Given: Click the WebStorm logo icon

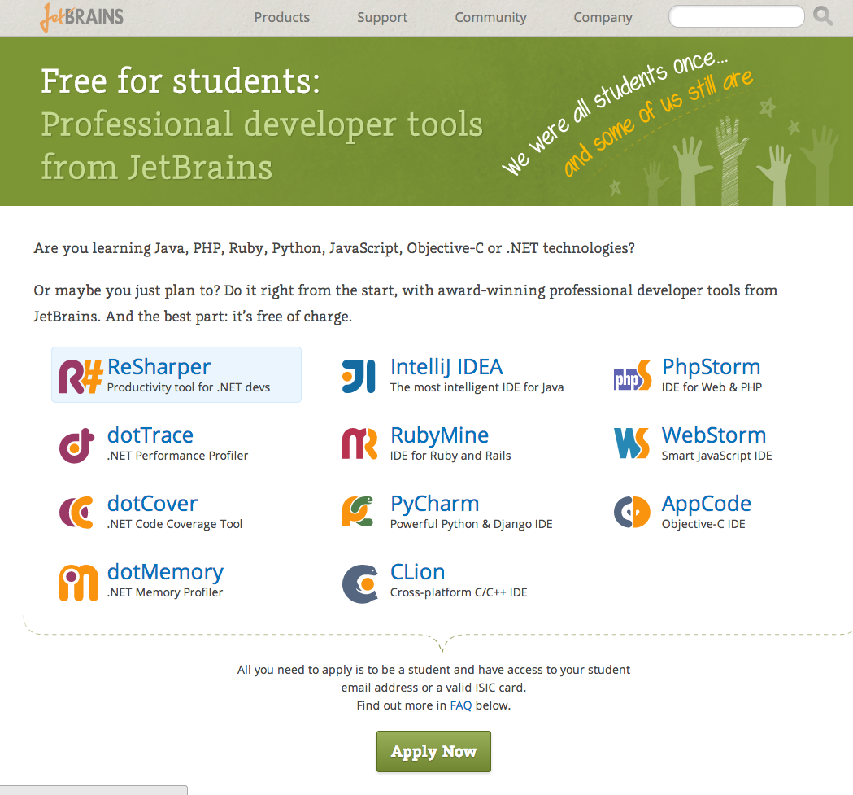Looking at the screenshot, I should [632, 443].
